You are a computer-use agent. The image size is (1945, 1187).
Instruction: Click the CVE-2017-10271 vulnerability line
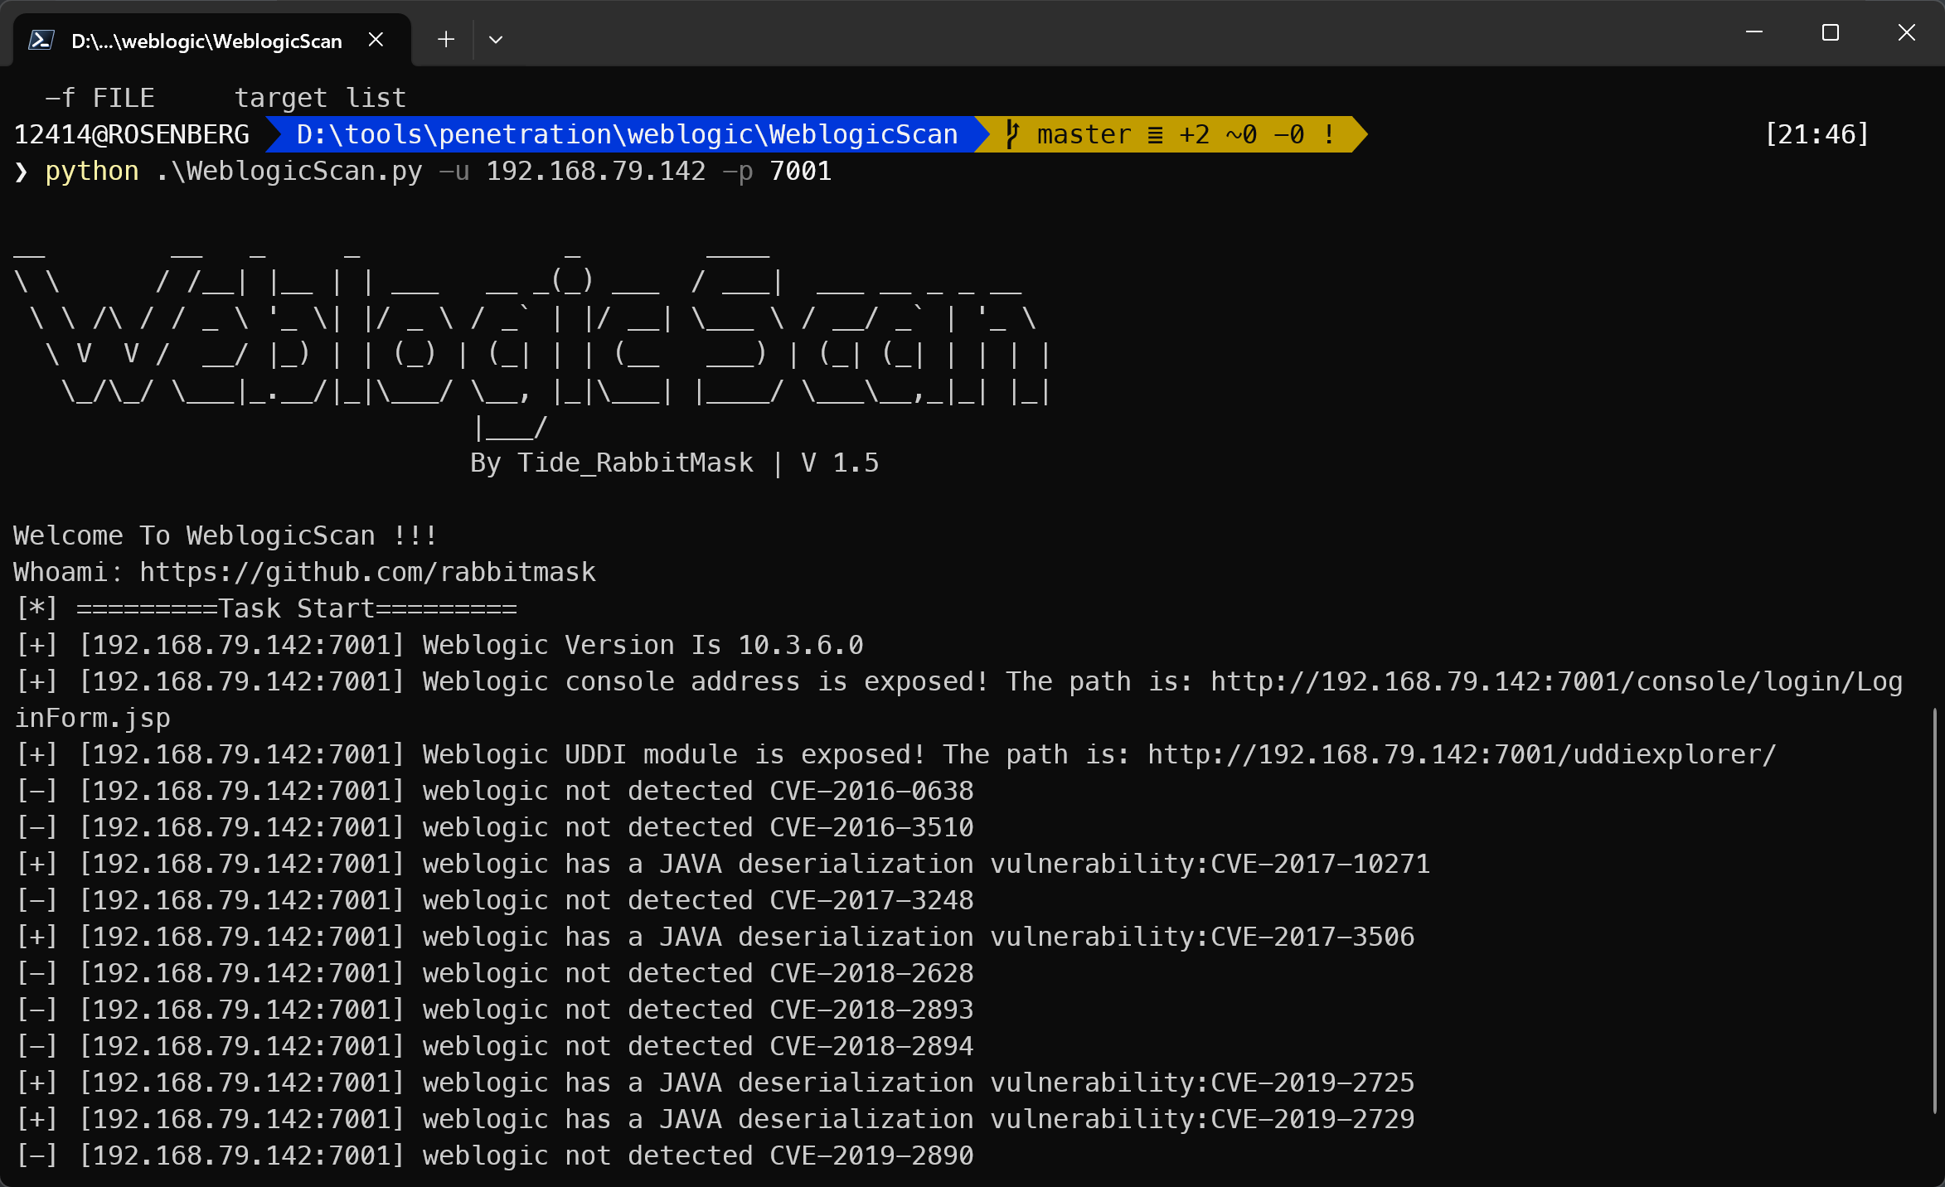point(723,864)
